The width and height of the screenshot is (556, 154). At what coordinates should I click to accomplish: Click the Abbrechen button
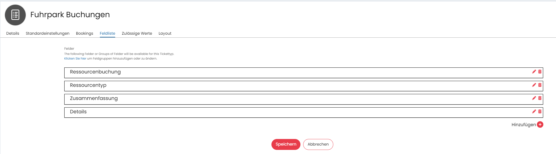tap(318, 144)
